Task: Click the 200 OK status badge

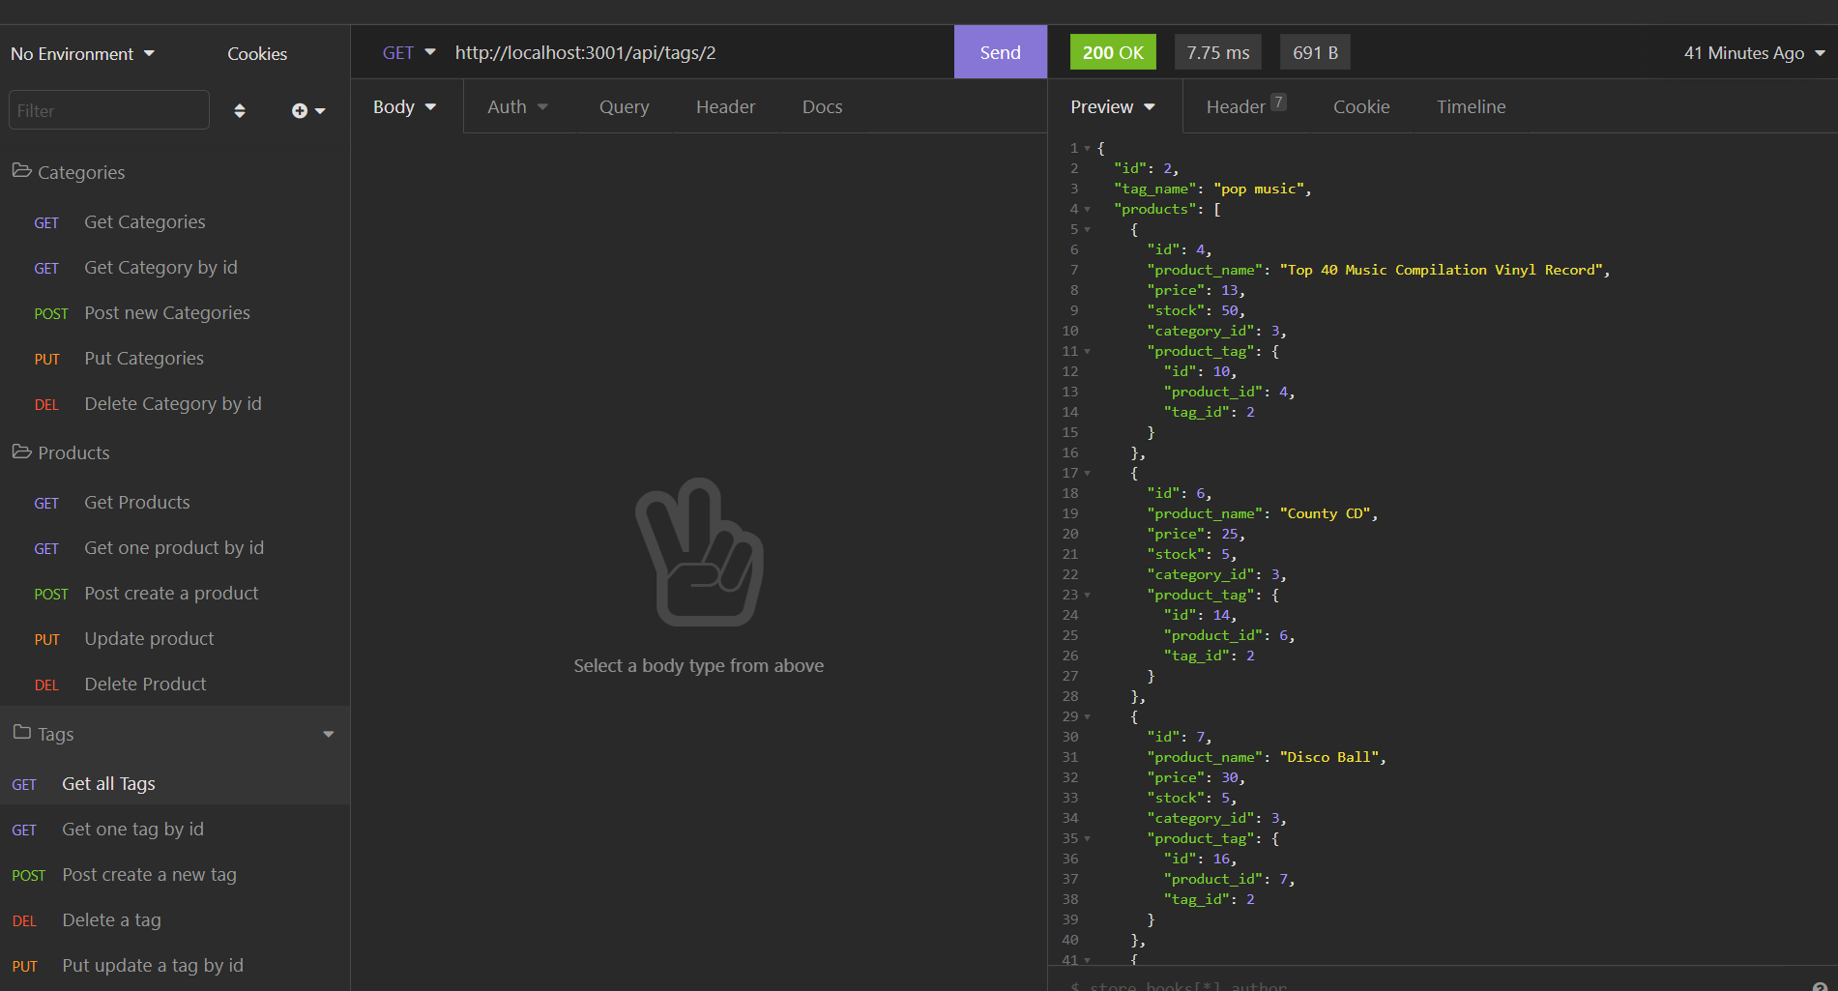Action: pyautogui.click(x=1113, y=52)
